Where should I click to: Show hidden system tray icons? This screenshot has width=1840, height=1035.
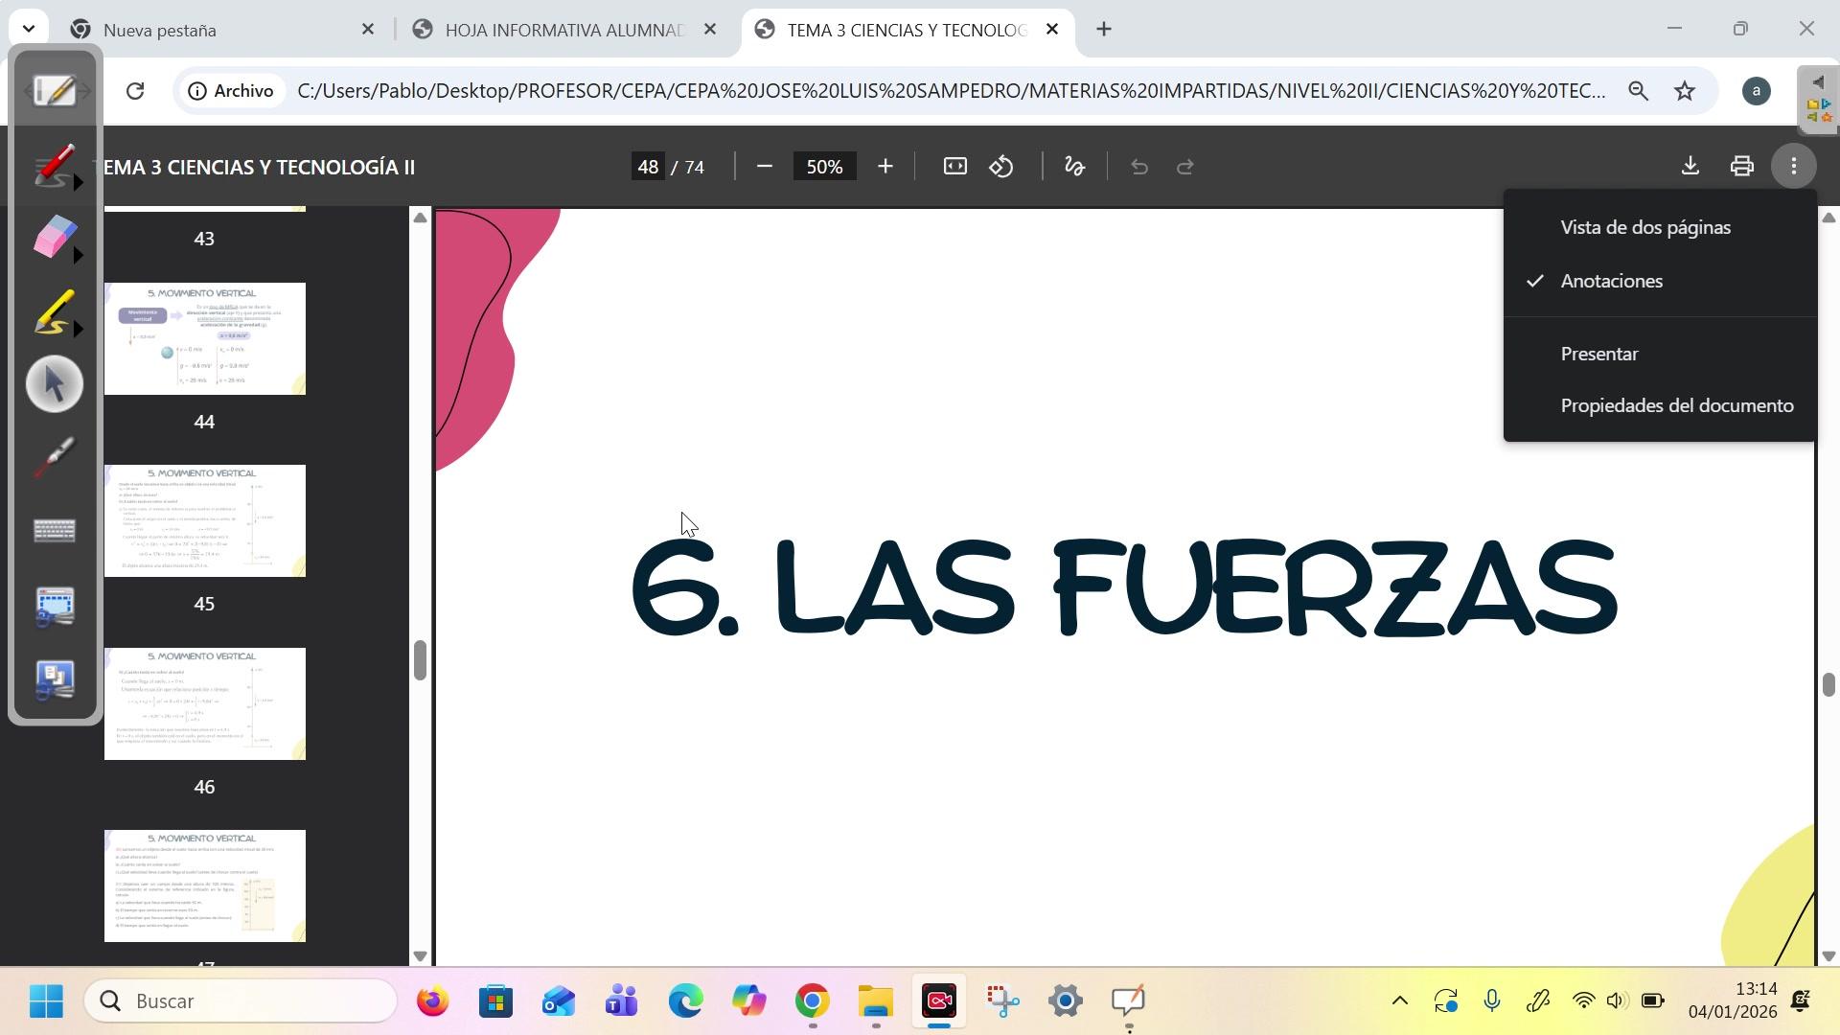click(1399, 1001)
